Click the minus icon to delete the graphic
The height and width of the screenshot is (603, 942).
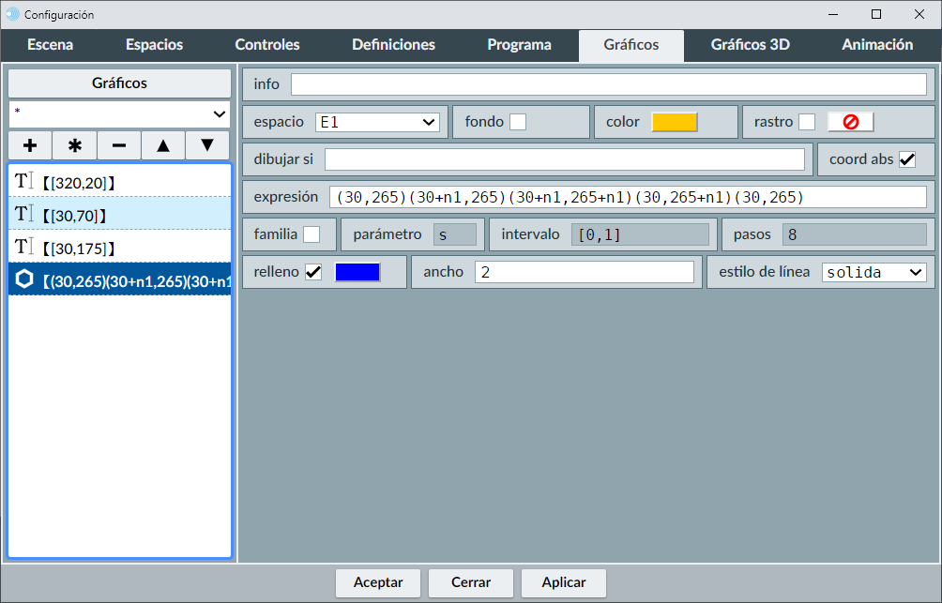[119, 145]
